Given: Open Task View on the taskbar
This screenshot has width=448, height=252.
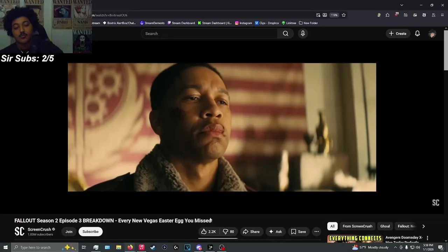Looking at the screenshot, I should pyautogui.click(x=84, y=247).
